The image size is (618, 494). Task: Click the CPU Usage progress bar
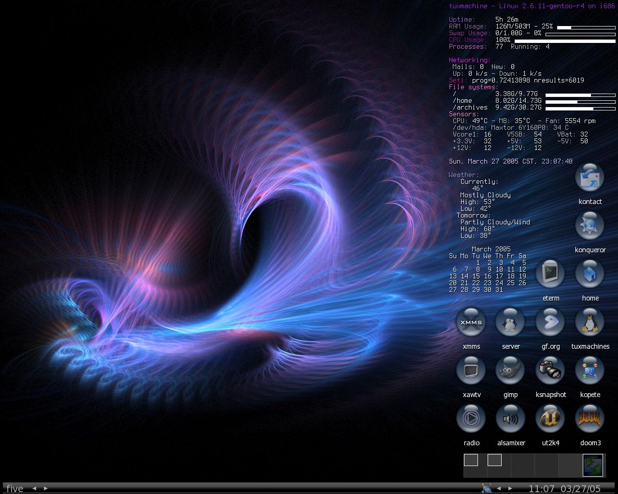pos(565,41)
